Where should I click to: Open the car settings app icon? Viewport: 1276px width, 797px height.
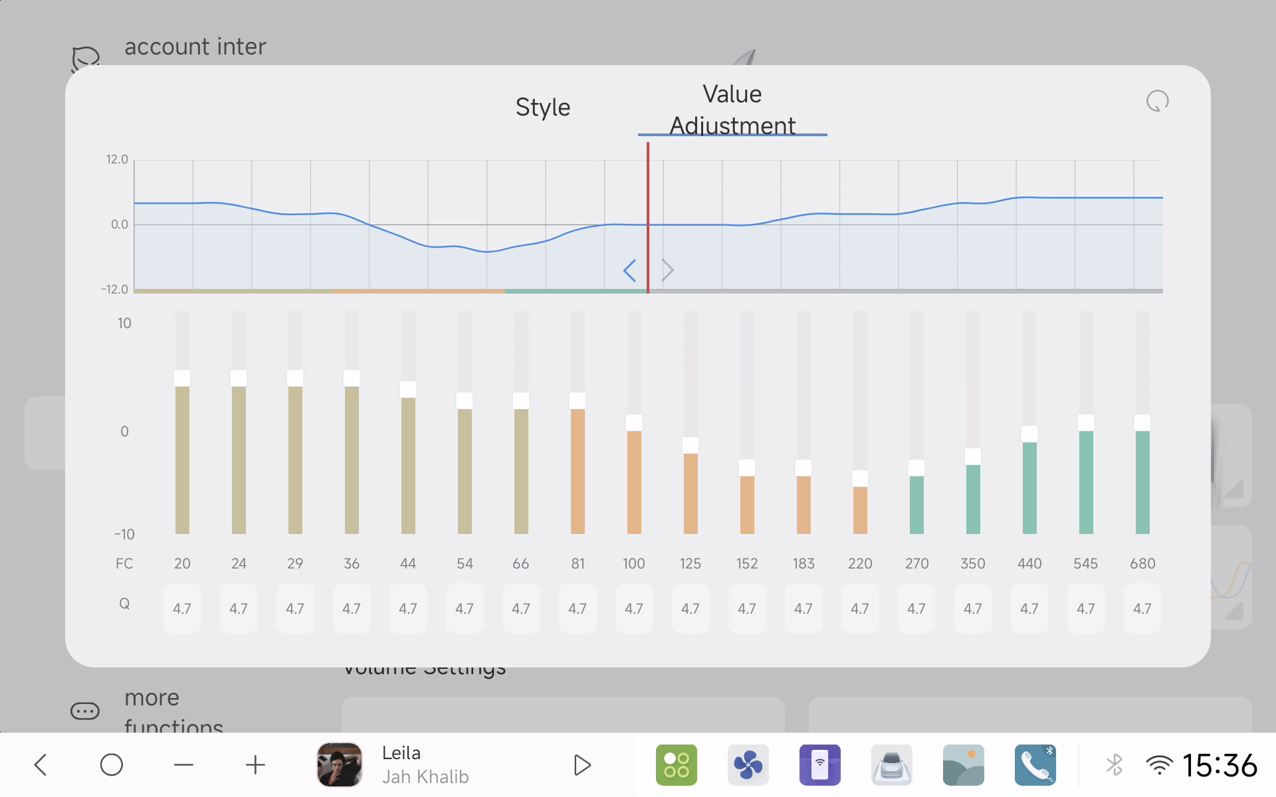point(891,765)
